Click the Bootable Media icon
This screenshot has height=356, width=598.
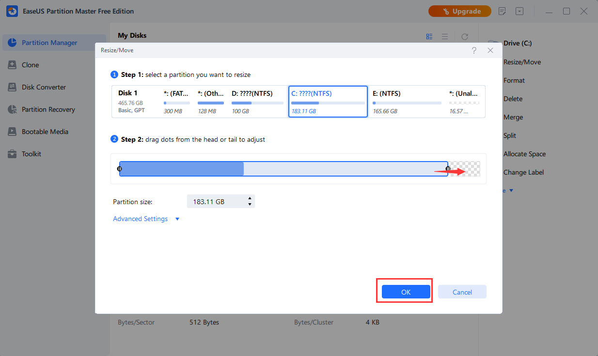[x=12, y=132]
